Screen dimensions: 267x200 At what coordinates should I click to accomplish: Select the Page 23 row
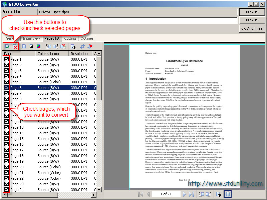coord(49,184)
